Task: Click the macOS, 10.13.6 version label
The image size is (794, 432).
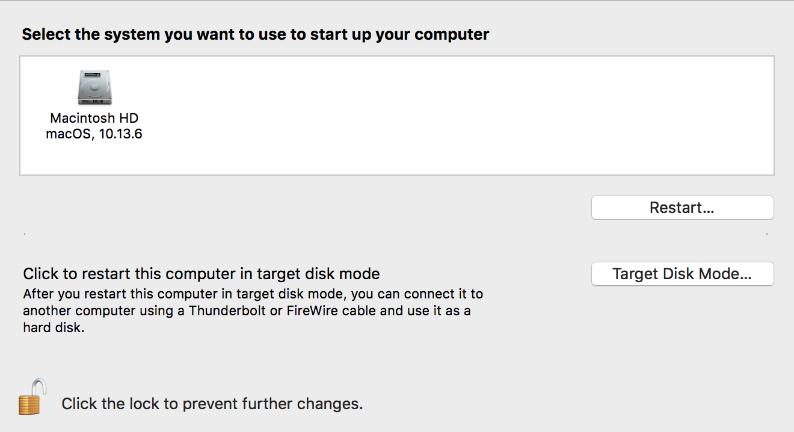Action: [94, 134]
